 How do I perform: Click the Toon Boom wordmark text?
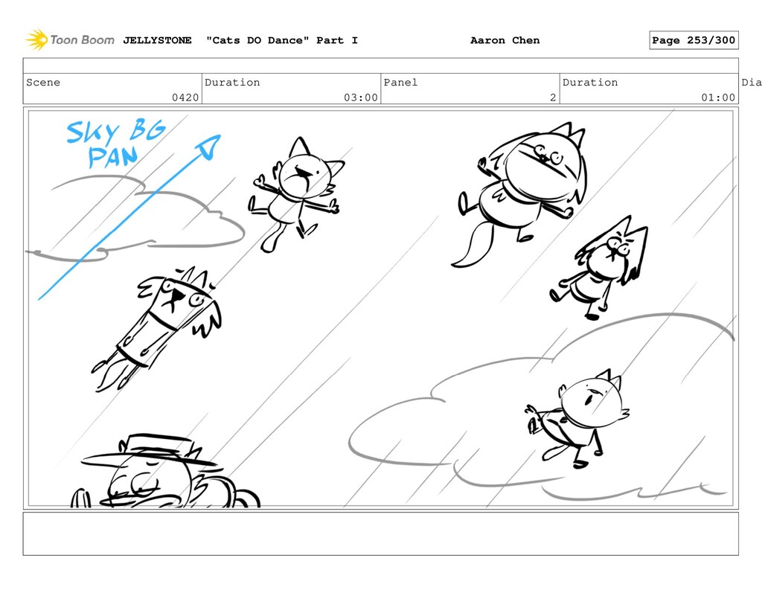[82, 40]
